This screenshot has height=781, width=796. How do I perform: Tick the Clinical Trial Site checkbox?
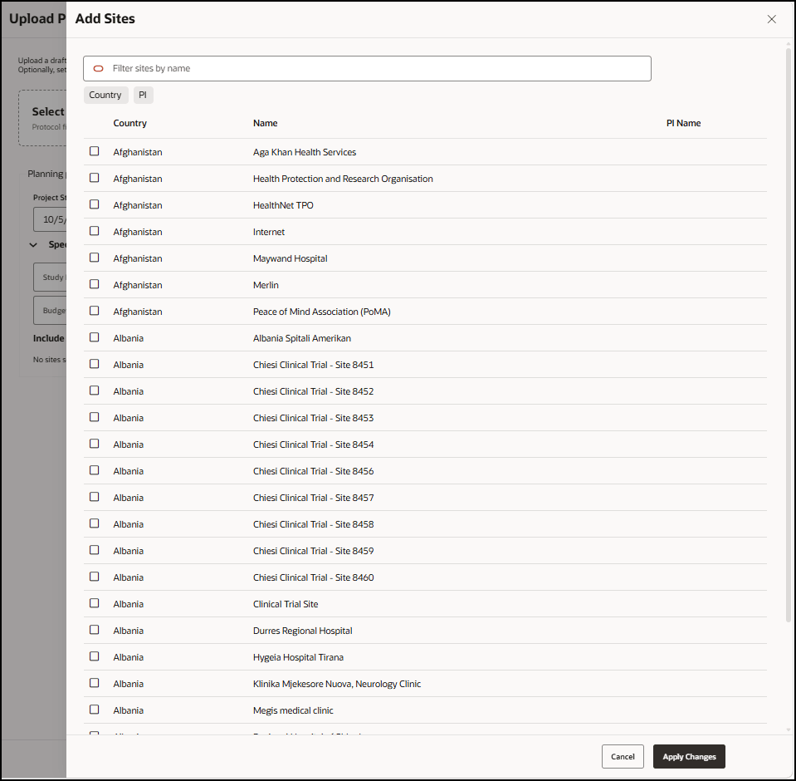click(x=95, y=603)
